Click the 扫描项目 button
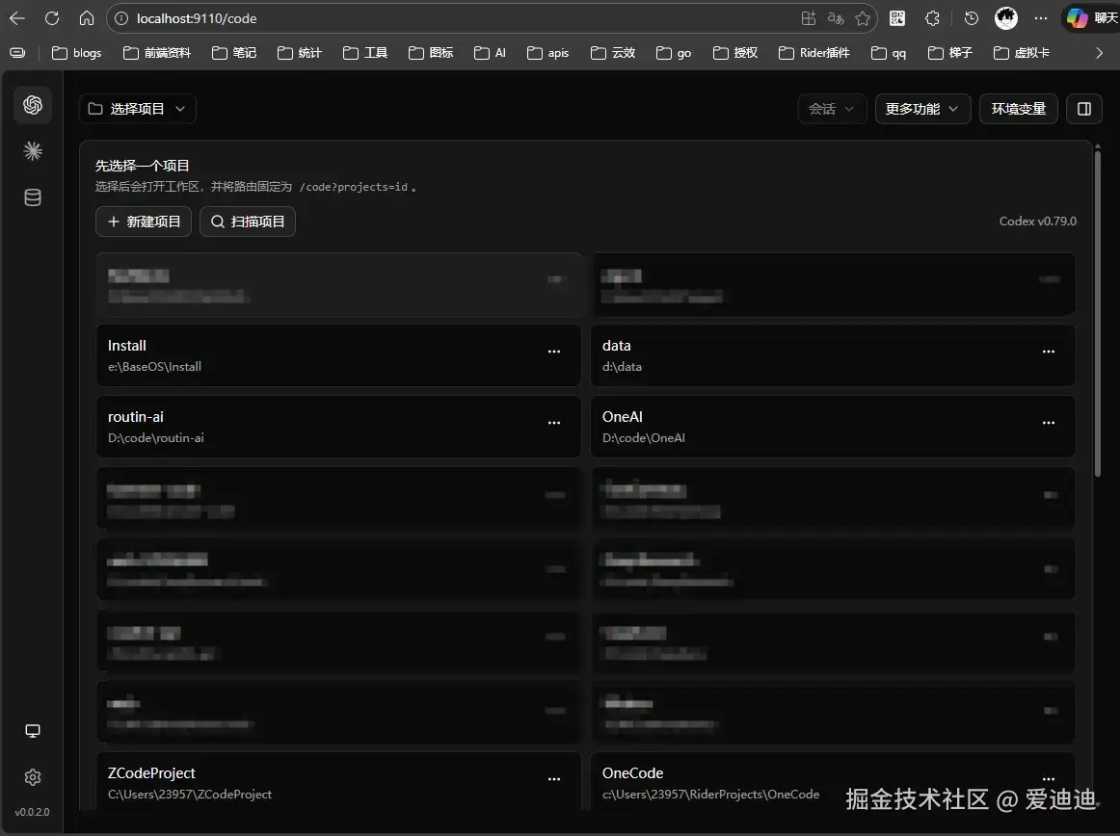This screenshot has height=836, width=1120. tap(247, 222)
